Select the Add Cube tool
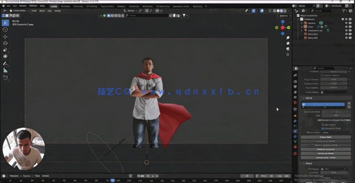 pos(5,78)
